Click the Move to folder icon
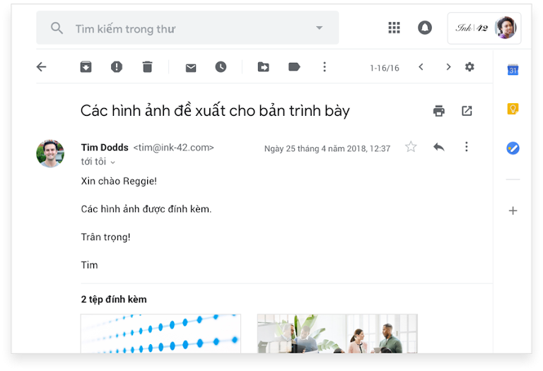Image resolution: width=543 pixels, height=371 pixels. (263, 67)
